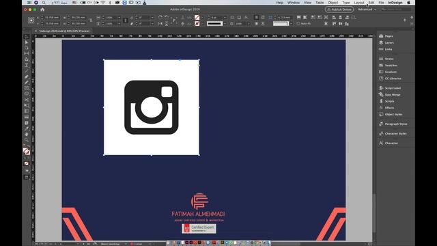Select the Zoom magnifier tool
437x246 pixels.
(27, 140)
